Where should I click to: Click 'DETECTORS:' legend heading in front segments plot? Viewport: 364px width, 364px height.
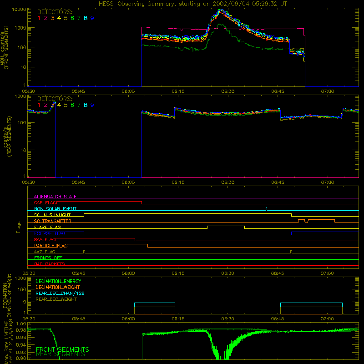(55, 12)
